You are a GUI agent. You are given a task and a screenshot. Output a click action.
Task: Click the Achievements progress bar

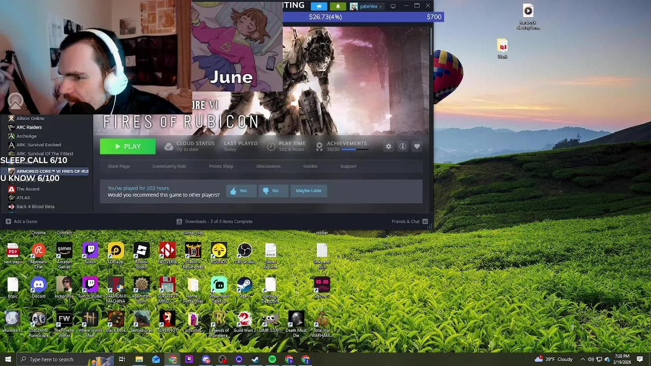(356, 149)
